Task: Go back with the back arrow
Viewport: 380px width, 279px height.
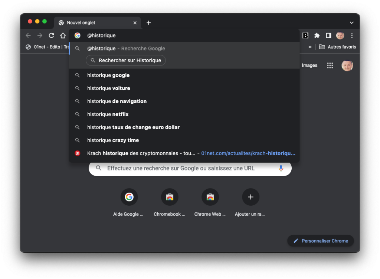Action: (x=28, y=36)
